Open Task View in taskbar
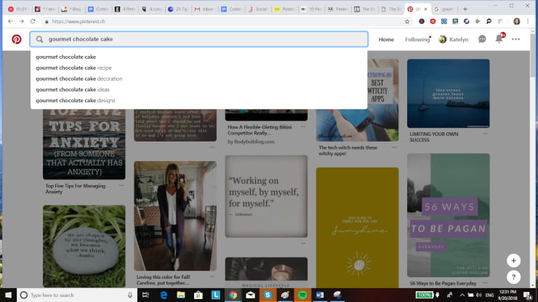Viewport: 538px width, 302px height. 145,295
